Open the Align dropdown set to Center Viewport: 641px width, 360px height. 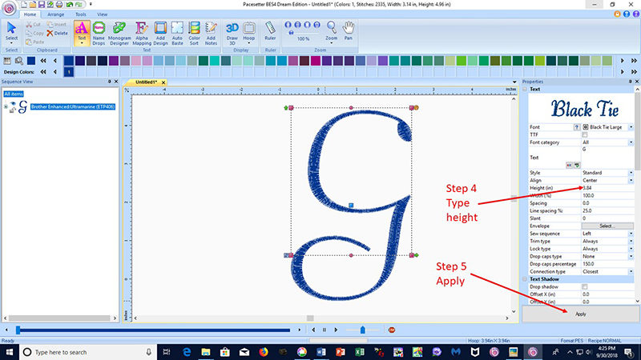(x=631, y=180)
